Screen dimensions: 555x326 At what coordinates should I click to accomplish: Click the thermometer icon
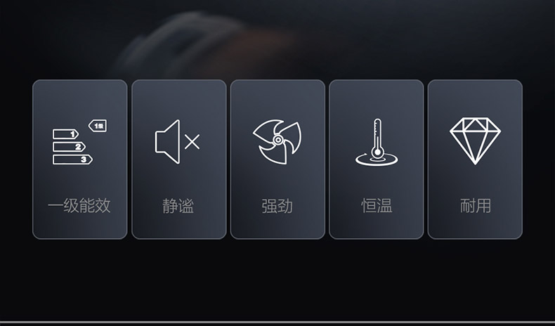(x=377, y=142)
